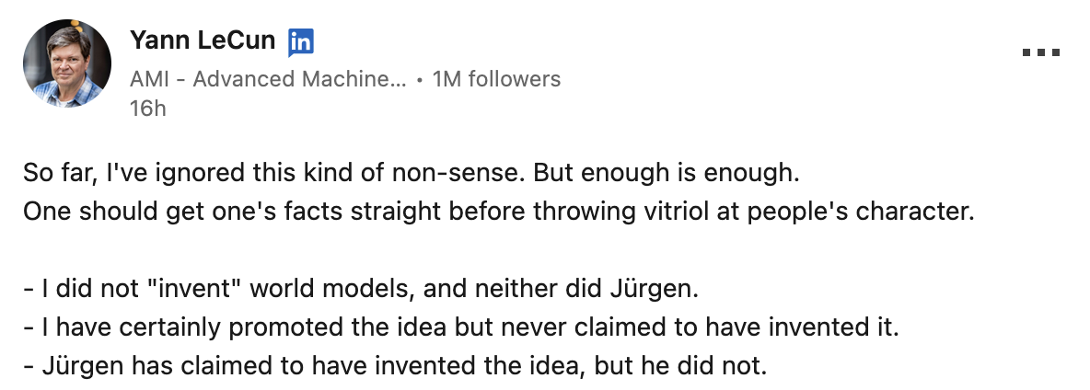Click Yann LeCun's profile photo

coord(66,63)
